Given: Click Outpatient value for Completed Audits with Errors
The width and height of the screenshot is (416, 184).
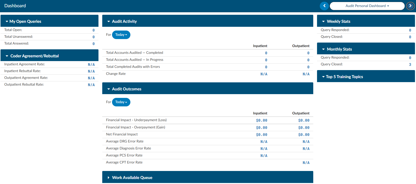Looking at the screenshot, I should click(x=308, y=67).
